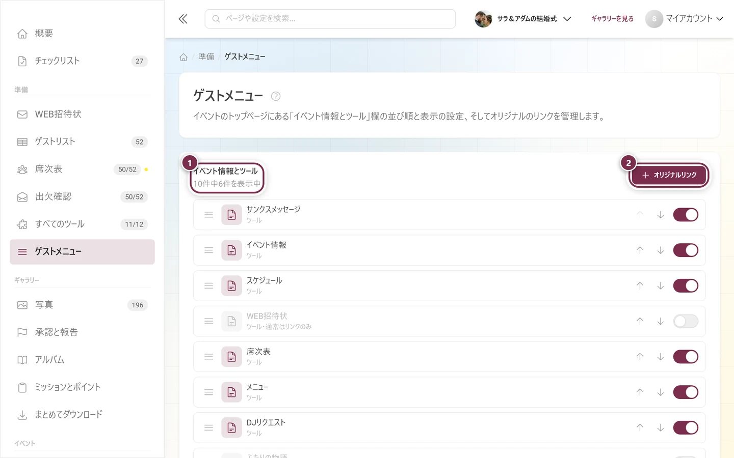Grab the drag handle on サンクスメッセージ row

coord(208,215)
